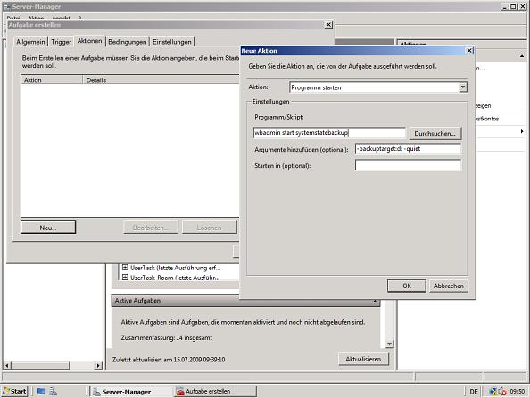The width and height of the screenshot is (530, 398).
Task: Expand the UserTask-Roam tree entry
Action: (125, 278)
